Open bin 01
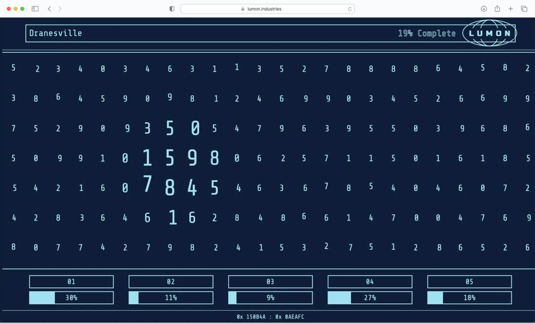 71,281
